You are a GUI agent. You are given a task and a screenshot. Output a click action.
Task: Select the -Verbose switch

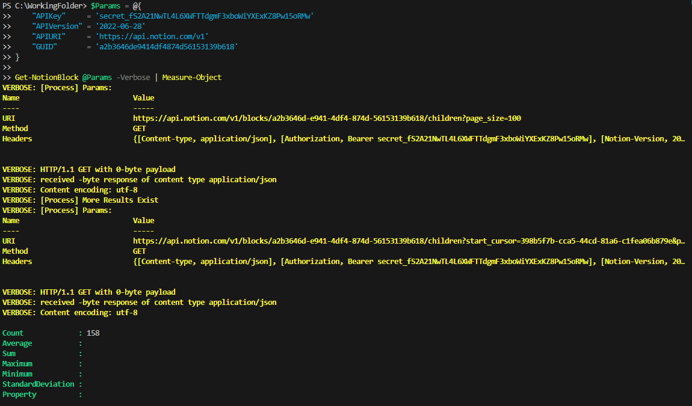click(x=133, y=78)
